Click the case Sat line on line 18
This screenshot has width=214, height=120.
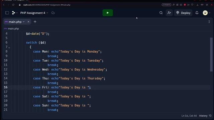click(62, 96)
